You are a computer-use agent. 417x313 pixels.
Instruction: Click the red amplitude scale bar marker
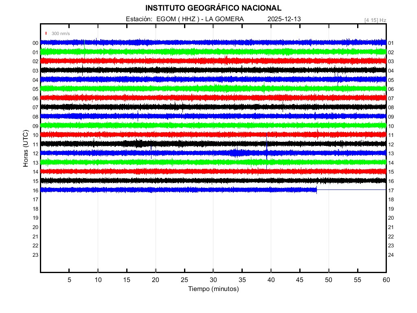tap(46, 33)
